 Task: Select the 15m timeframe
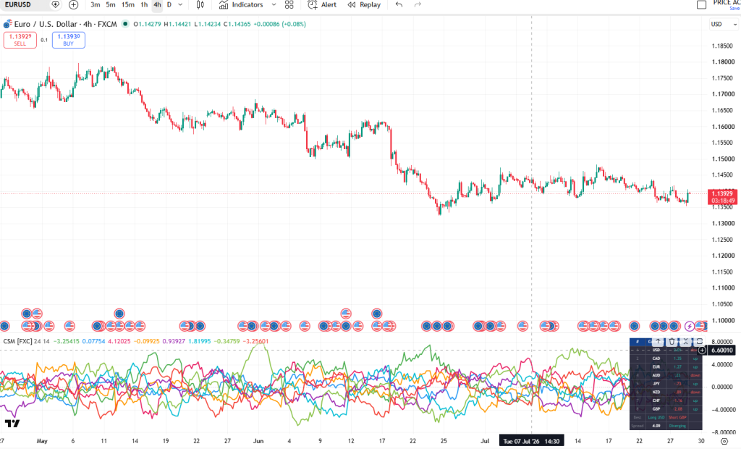click(127, 5)
